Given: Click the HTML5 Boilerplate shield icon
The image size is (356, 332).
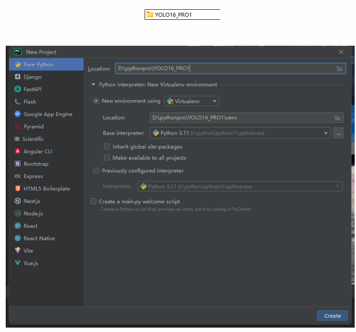Looking at the screenshot, I should (x=18, y=189).
